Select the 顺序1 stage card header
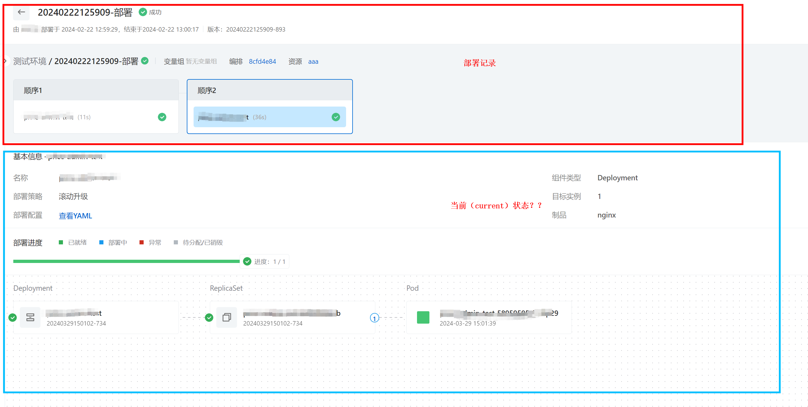808x407 pixels. (96, 90)
